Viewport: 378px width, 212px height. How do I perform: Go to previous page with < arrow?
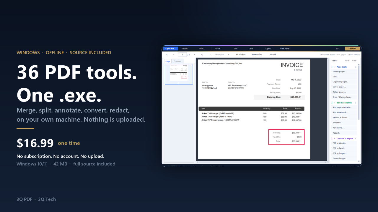[174, 54]
